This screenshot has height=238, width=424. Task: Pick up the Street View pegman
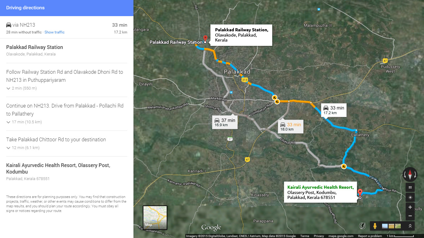point(375,226)
